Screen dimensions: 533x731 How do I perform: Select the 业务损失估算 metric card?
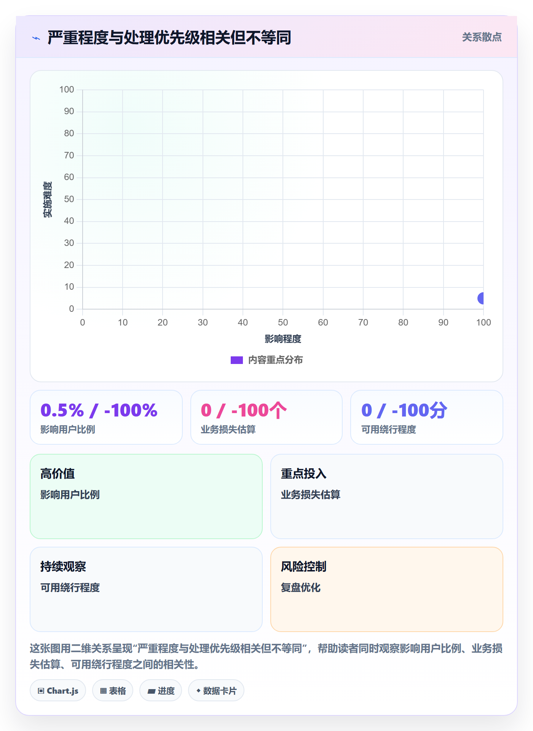coord(266,417)
